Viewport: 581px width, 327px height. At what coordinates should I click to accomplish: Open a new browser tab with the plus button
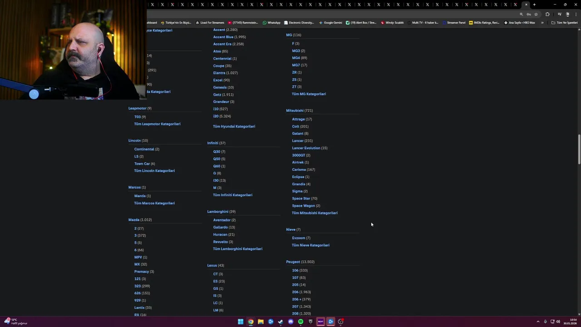(x=534, y=5)
